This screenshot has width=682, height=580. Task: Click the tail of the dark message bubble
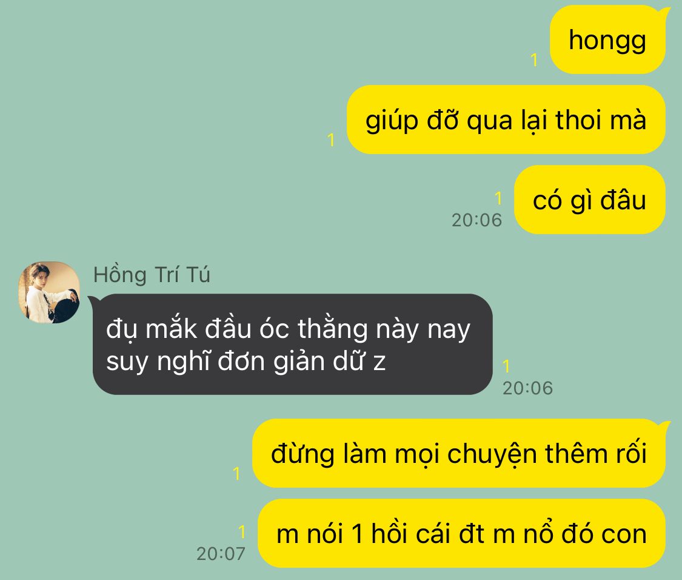pos(94,302)
